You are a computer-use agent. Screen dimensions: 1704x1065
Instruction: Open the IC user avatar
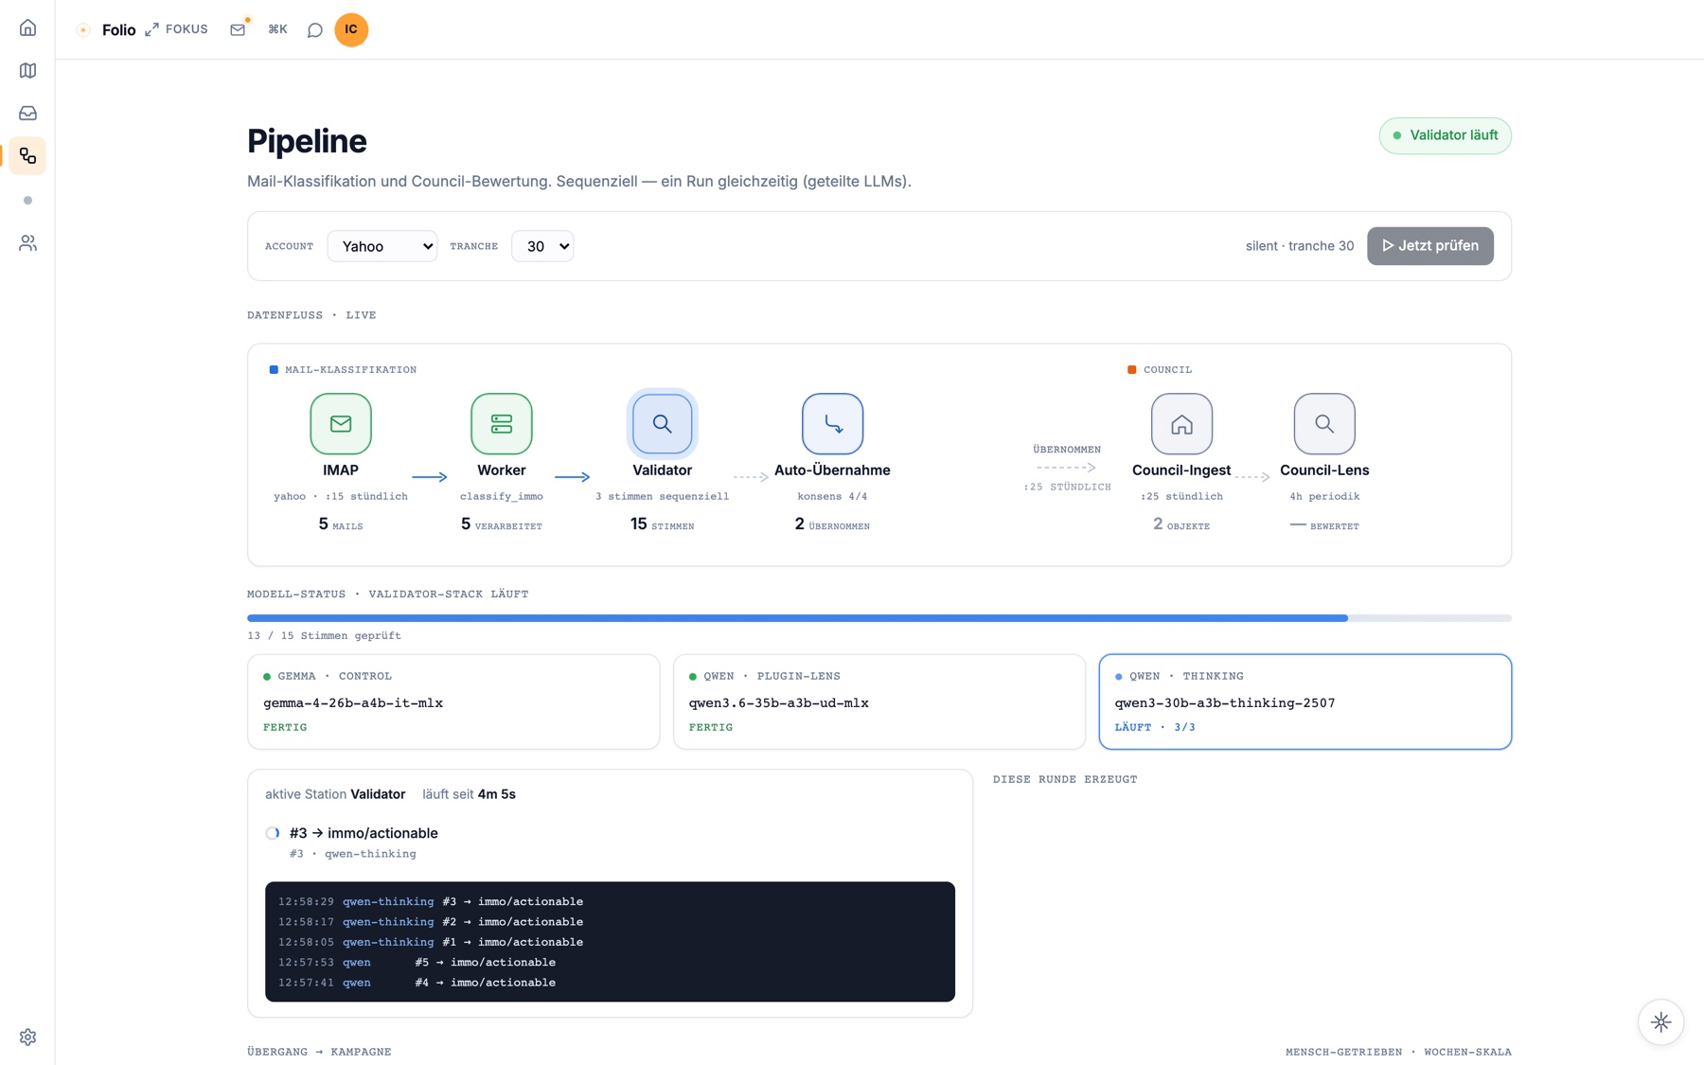pos(351,29)
